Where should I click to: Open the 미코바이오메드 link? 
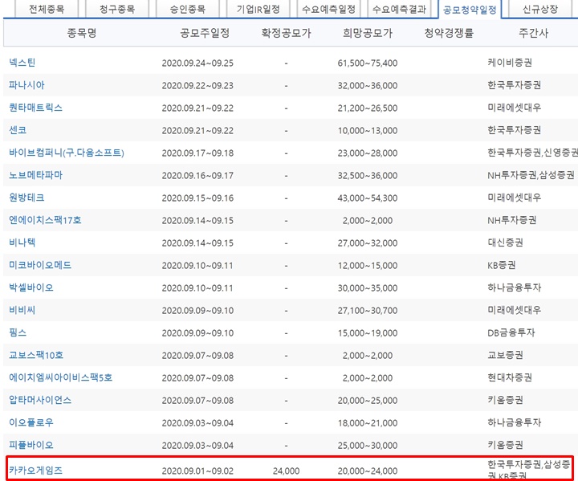click(x=40, y=265)
